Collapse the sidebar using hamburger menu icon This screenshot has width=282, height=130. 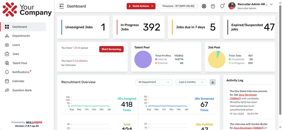click(x=62, y=6)
